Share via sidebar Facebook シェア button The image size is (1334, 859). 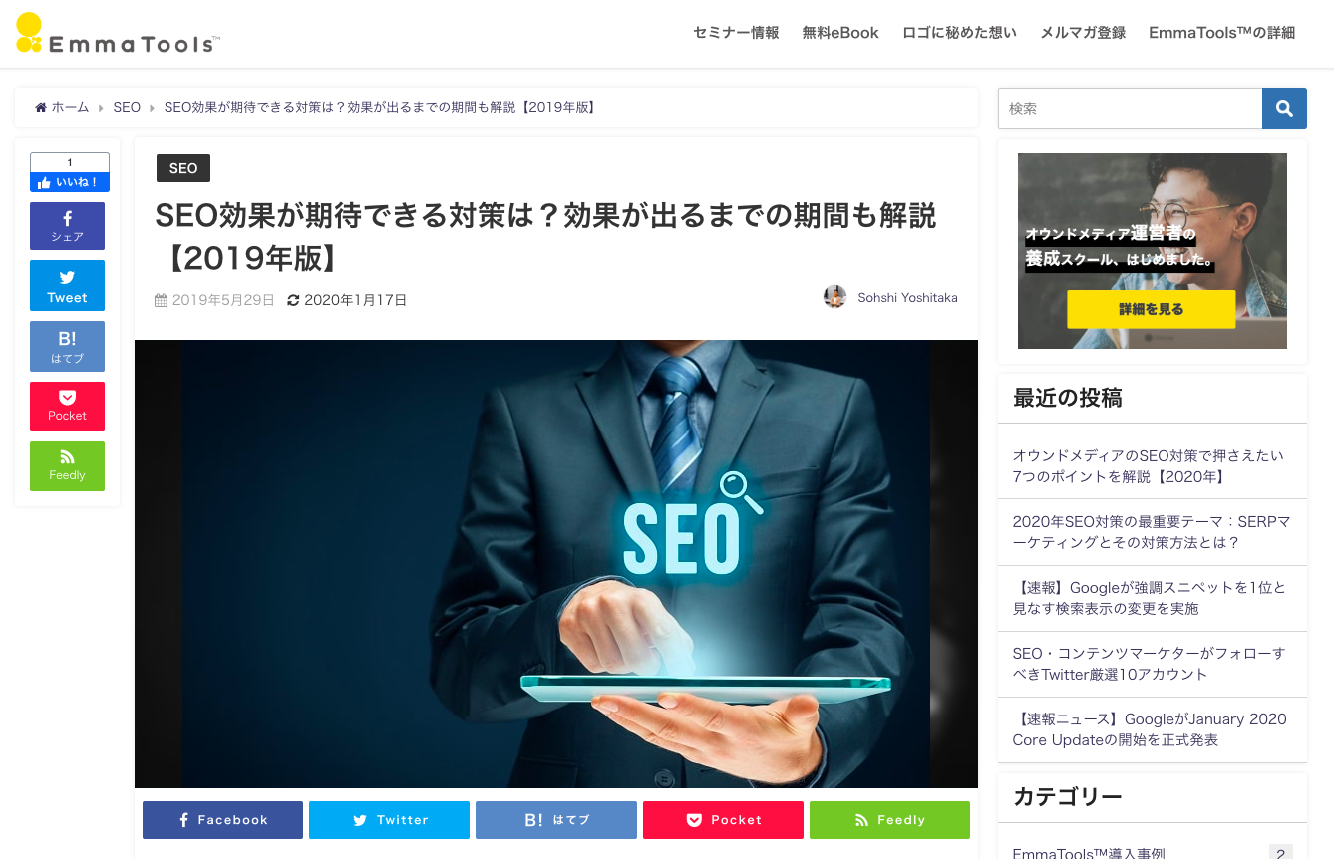67,226
